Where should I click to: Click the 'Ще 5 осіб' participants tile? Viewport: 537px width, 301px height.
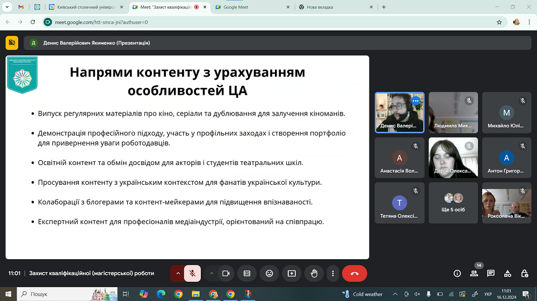453,202
